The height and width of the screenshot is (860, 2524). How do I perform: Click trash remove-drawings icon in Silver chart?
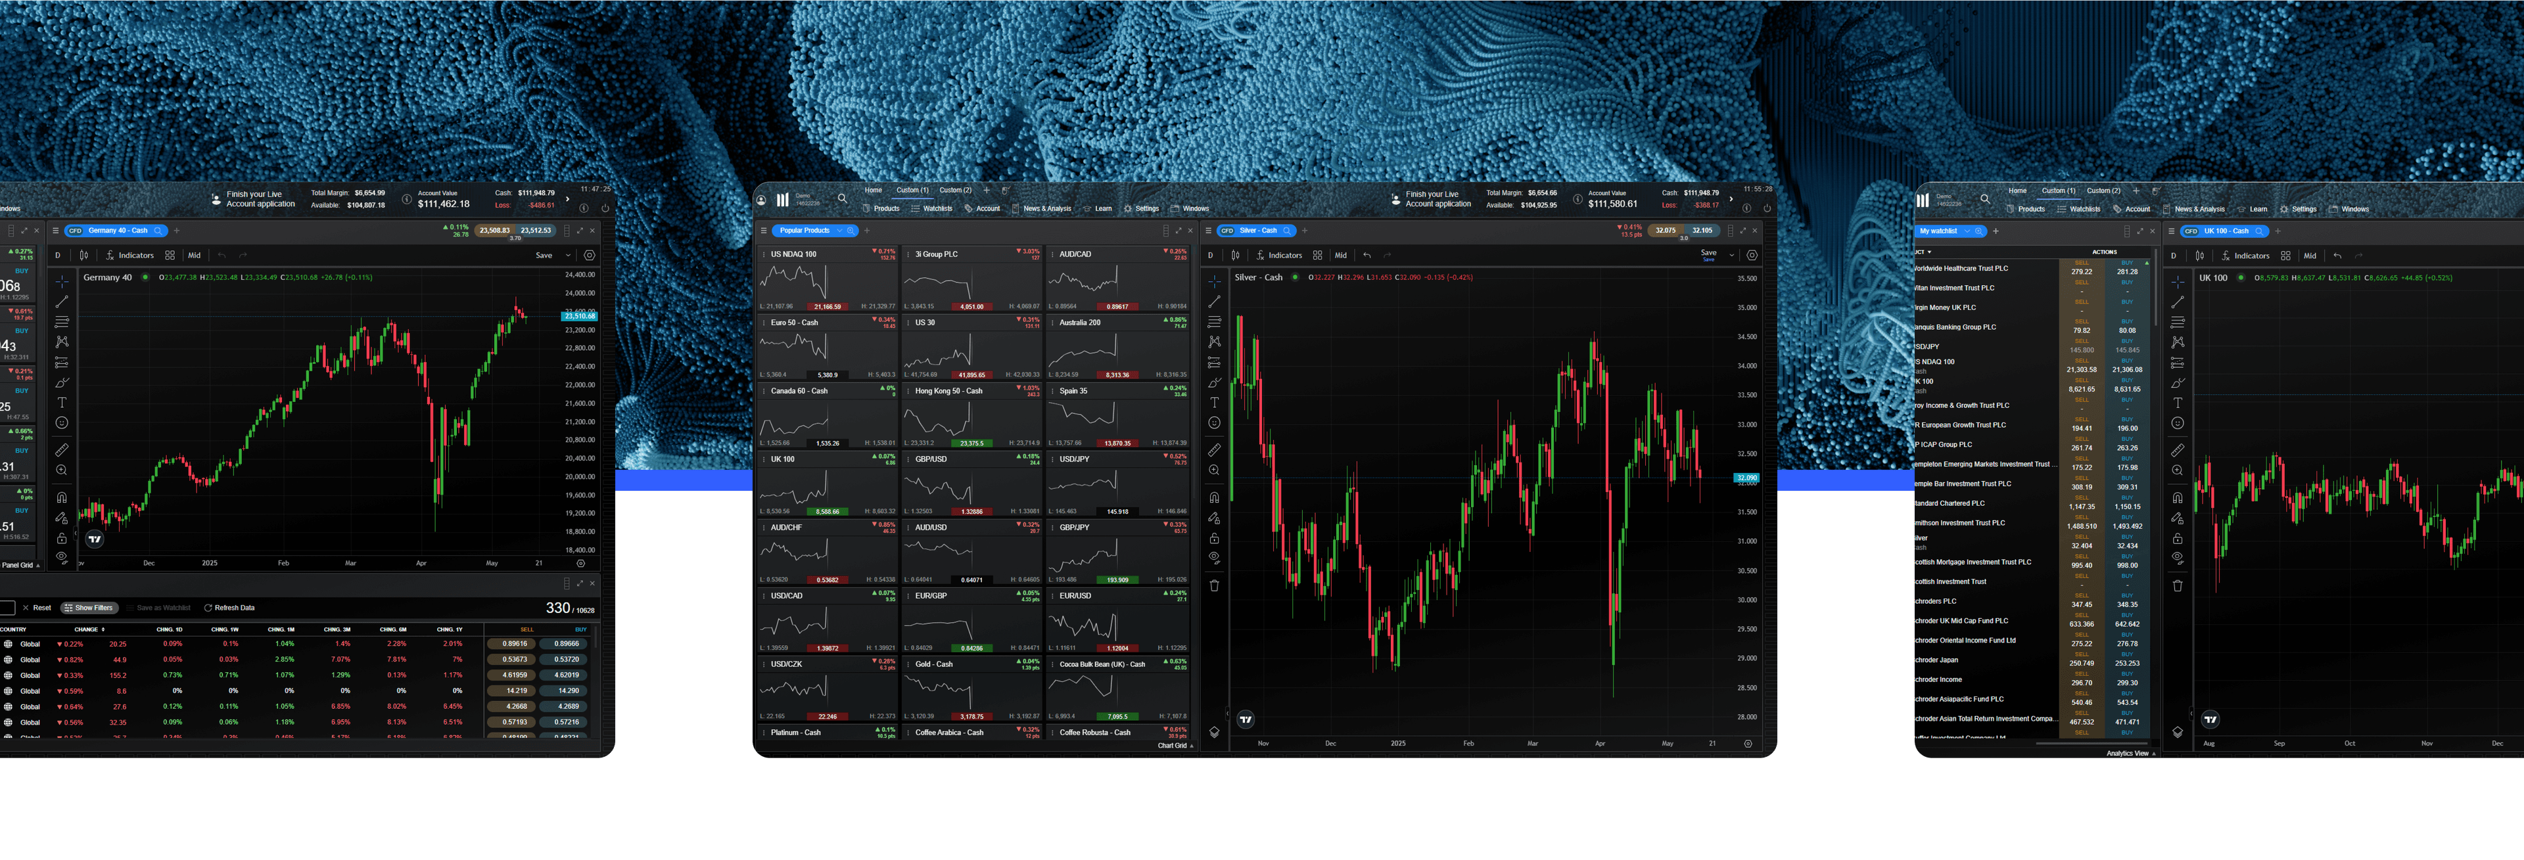1214,586
